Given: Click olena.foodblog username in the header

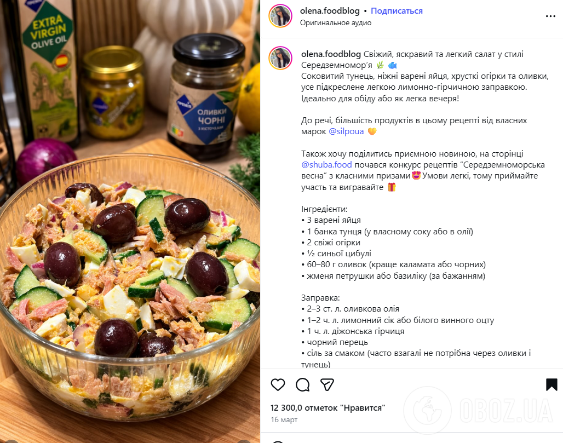Looking at the screenshot, I should [330, 11].
